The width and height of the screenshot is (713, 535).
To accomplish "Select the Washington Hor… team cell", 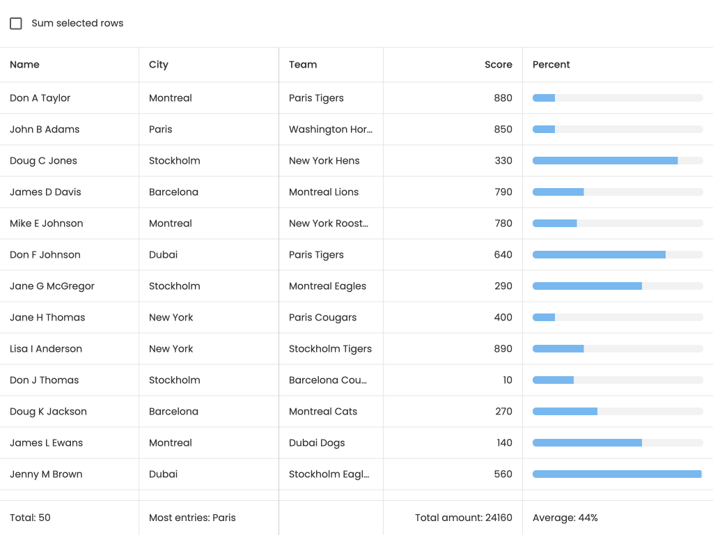I will (x=331, y=130).
